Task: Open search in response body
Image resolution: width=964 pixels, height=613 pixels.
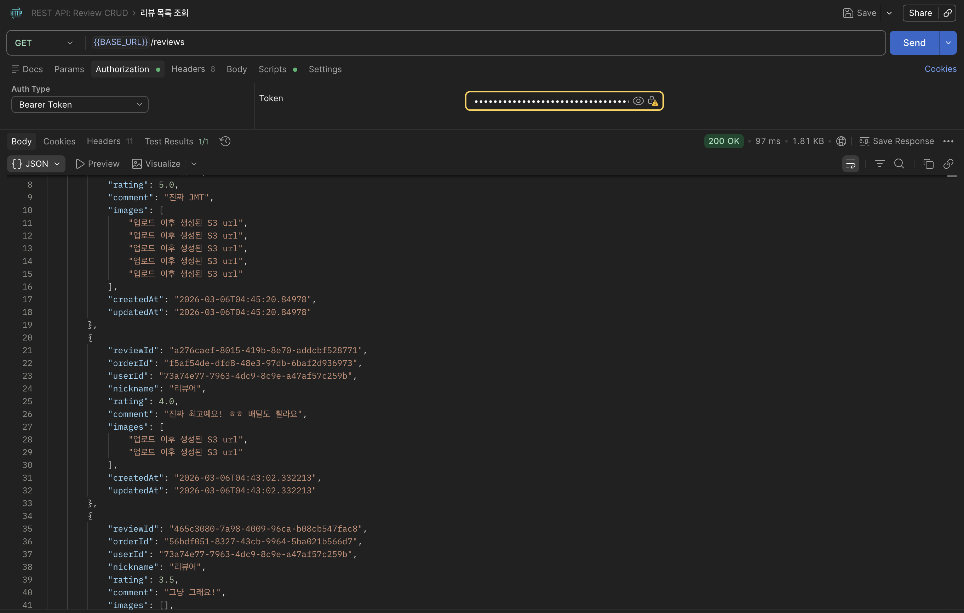Action: [x=899, y=164]
